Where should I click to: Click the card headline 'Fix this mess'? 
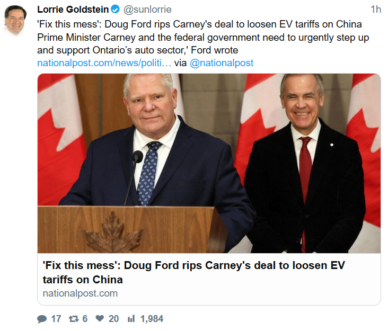(x=193, y=272)
